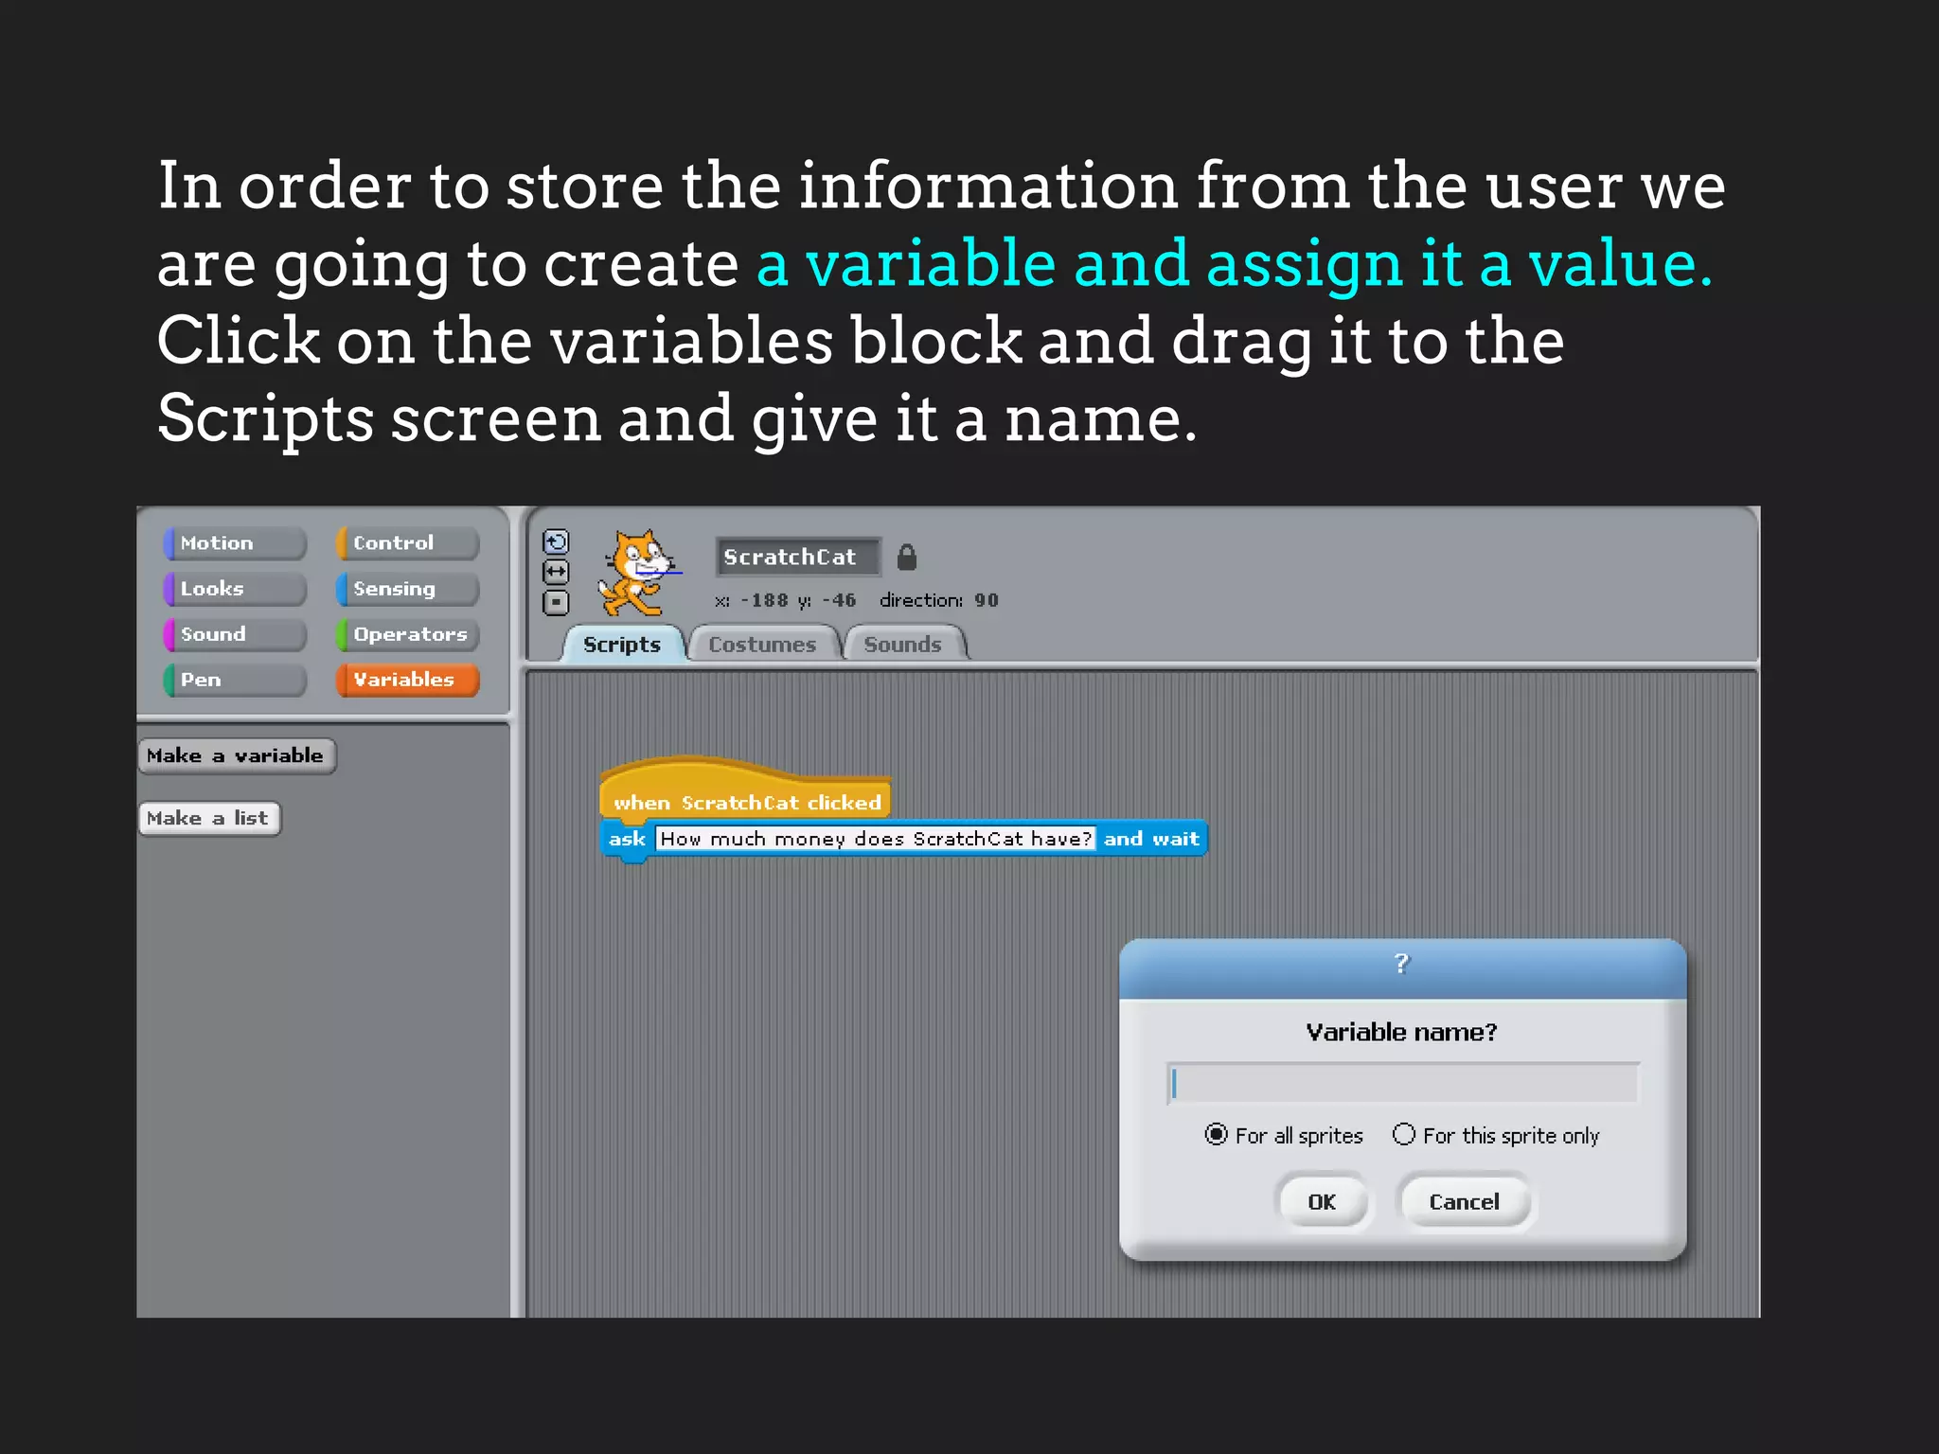
Task: Click the Variable name input field
Action: pyautogui.click(x=1402, y=1083)
